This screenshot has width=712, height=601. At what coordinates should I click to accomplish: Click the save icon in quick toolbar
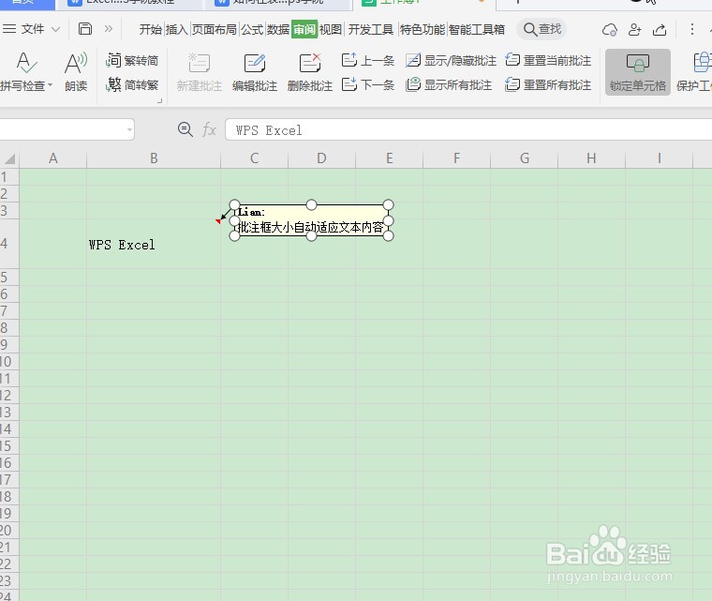pyautogui.click(x=85, y=29)
